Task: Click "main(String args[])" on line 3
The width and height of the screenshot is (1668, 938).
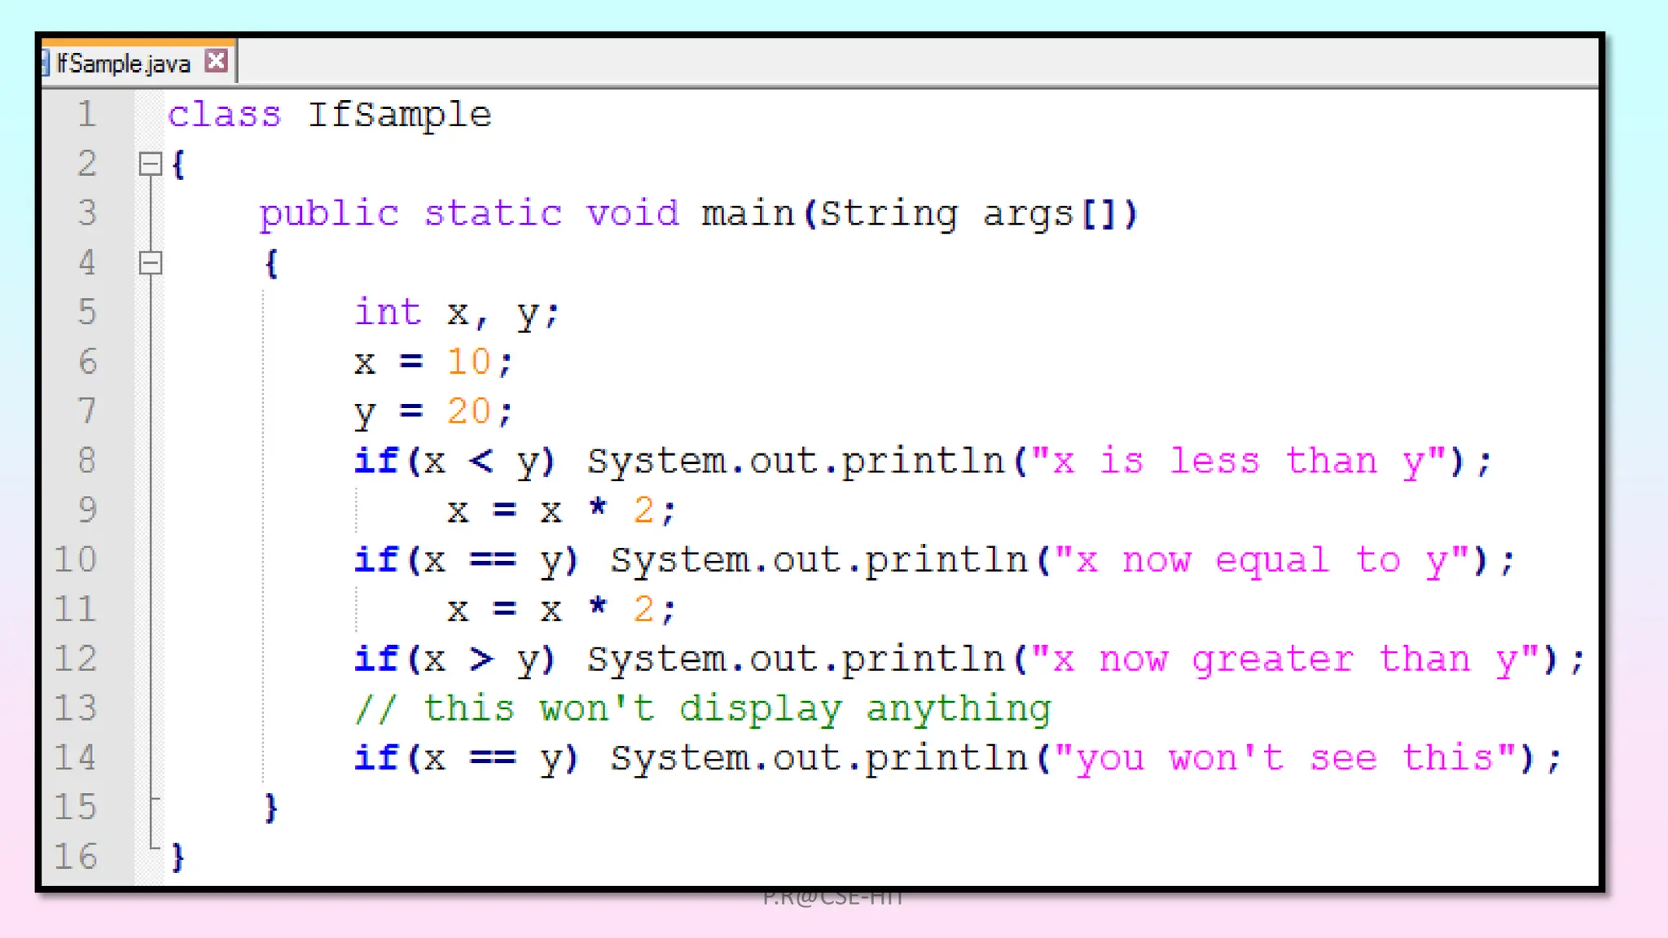Action: click(920, 214)
